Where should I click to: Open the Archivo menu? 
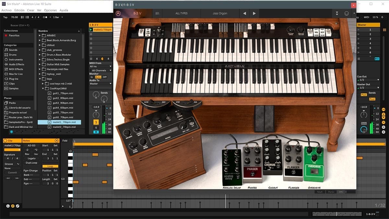6,10
